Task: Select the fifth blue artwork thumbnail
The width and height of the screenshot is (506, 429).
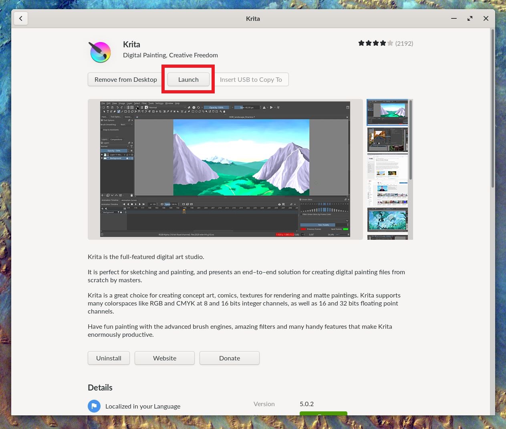Action: tap(387, 220)
